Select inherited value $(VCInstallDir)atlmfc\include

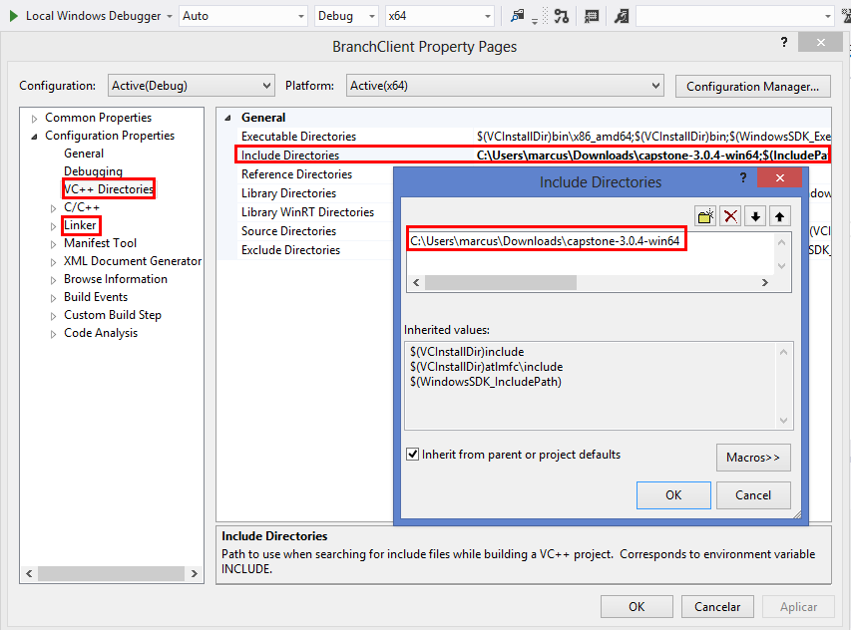point(486,367)
